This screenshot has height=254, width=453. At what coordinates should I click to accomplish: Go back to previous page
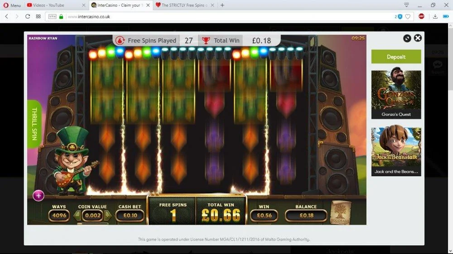point(7,16)
